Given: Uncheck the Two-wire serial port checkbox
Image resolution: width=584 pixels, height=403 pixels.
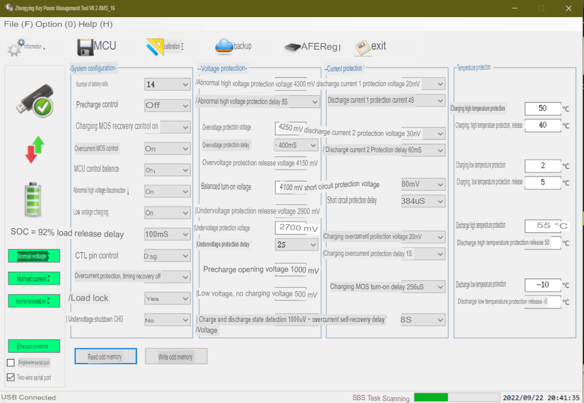Looking at the screenshot, I should [11, 377].
